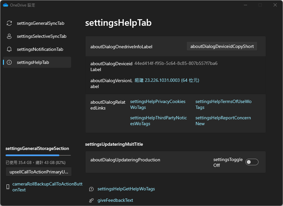This screenshot has width=283, height=206.
Task: Open the settingsHelpPrivacyCookiesWoTags link
Action: click(158, 104)
